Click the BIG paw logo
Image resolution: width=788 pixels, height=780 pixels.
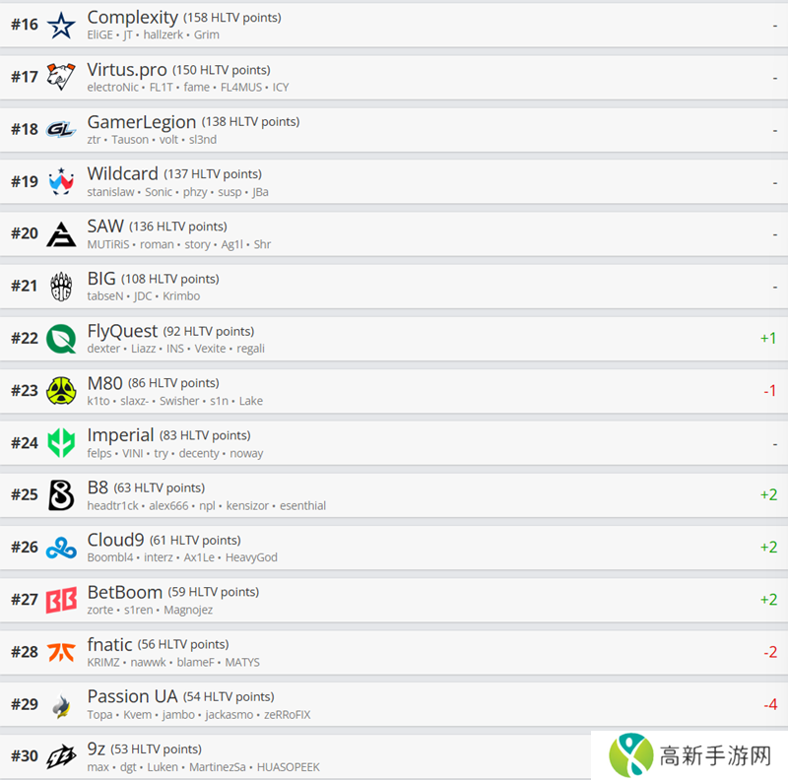(61, 287)
